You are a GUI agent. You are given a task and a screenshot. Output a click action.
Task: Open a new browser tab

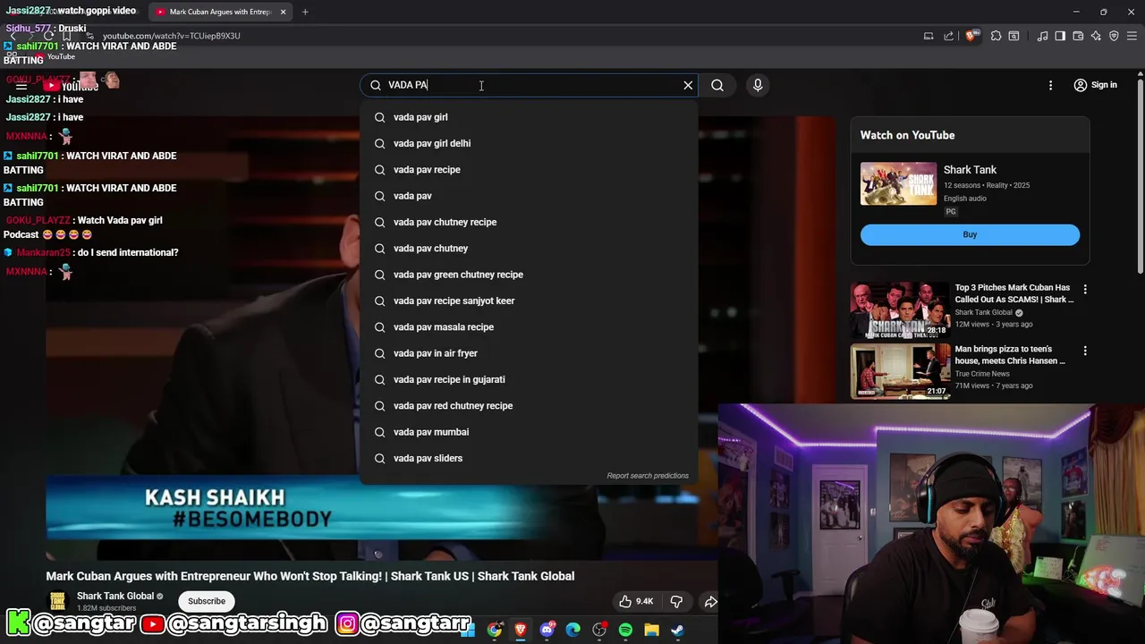(305, 12)
